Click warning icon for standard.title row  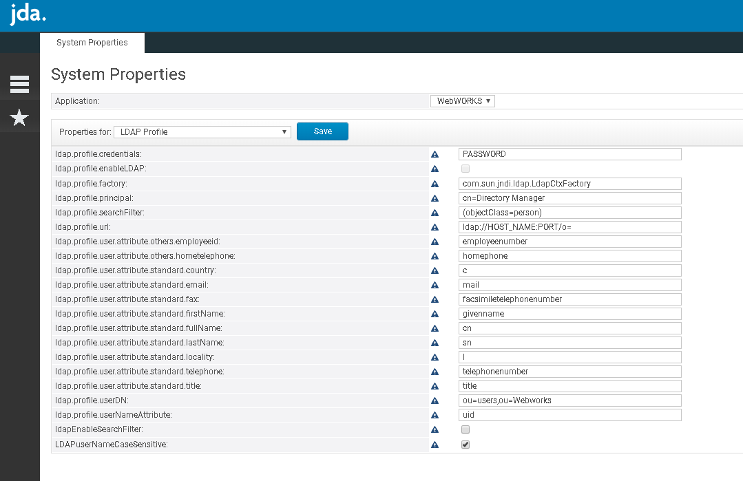pos(435,386)
